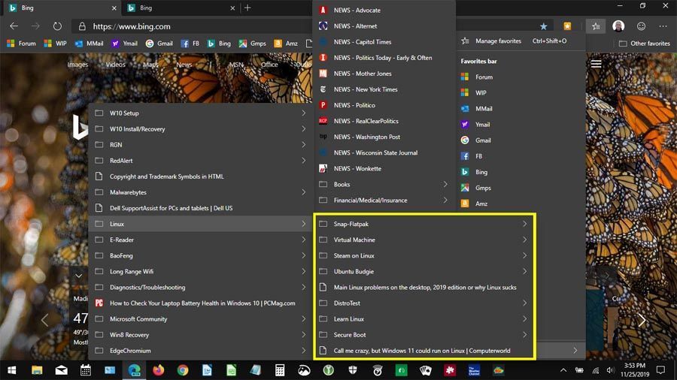Click the browser back arrow
The height and width of the screenshot is (380, 677).
(14, 26)
